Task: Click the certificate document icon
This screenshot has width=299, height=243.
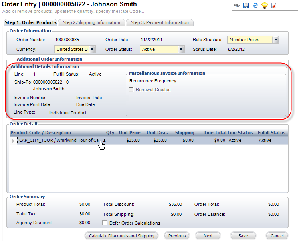Action: [x=274, y=6]
